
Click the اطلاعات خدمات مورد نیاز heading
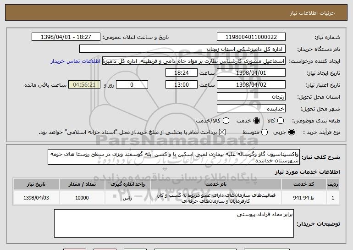click(307, 172)
